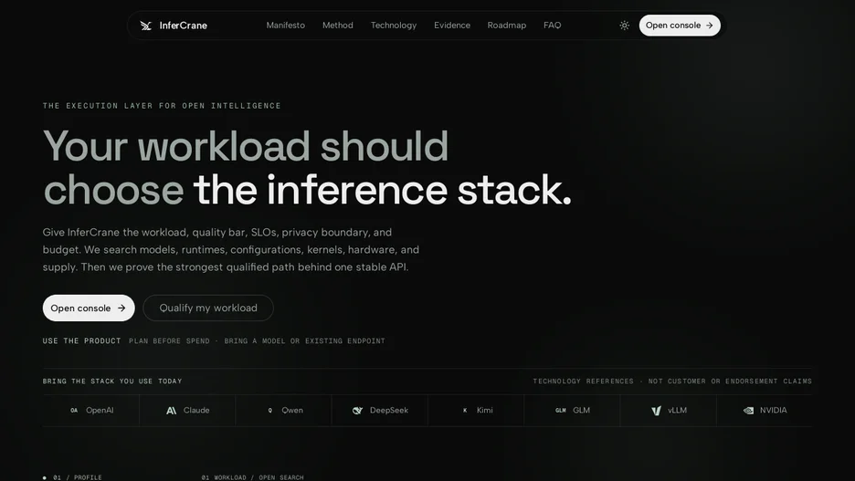Go to the Method section
The width and height of the screenshot is (855, 481).
tap(338, 26)
